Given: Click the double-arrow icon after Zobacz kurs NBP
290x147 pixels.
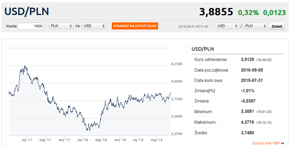Looking at the screenshot, I should coord(283,143).
